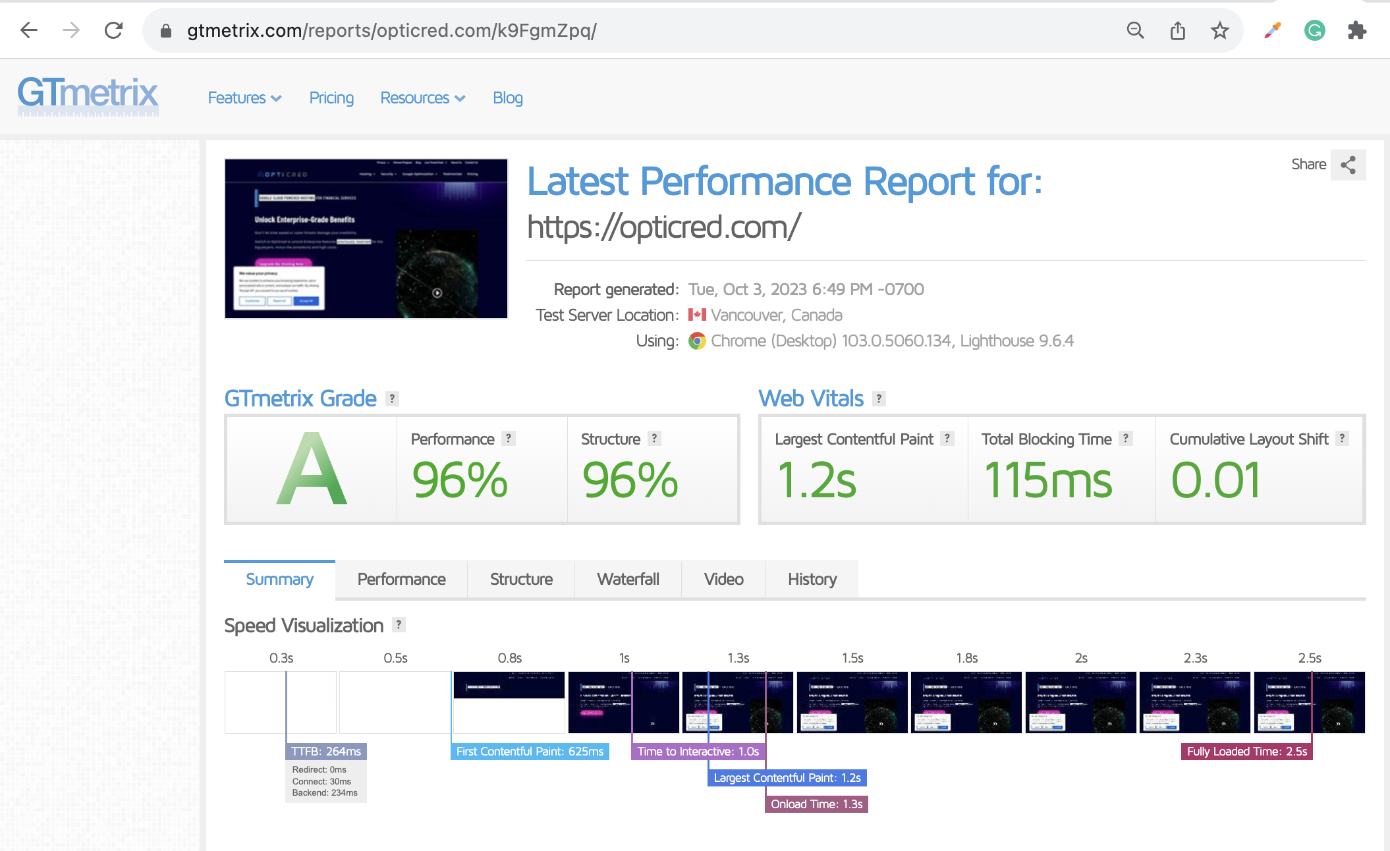Reload the page with the refresh icon
The image size is (1390, 851).
coord(114,30)
